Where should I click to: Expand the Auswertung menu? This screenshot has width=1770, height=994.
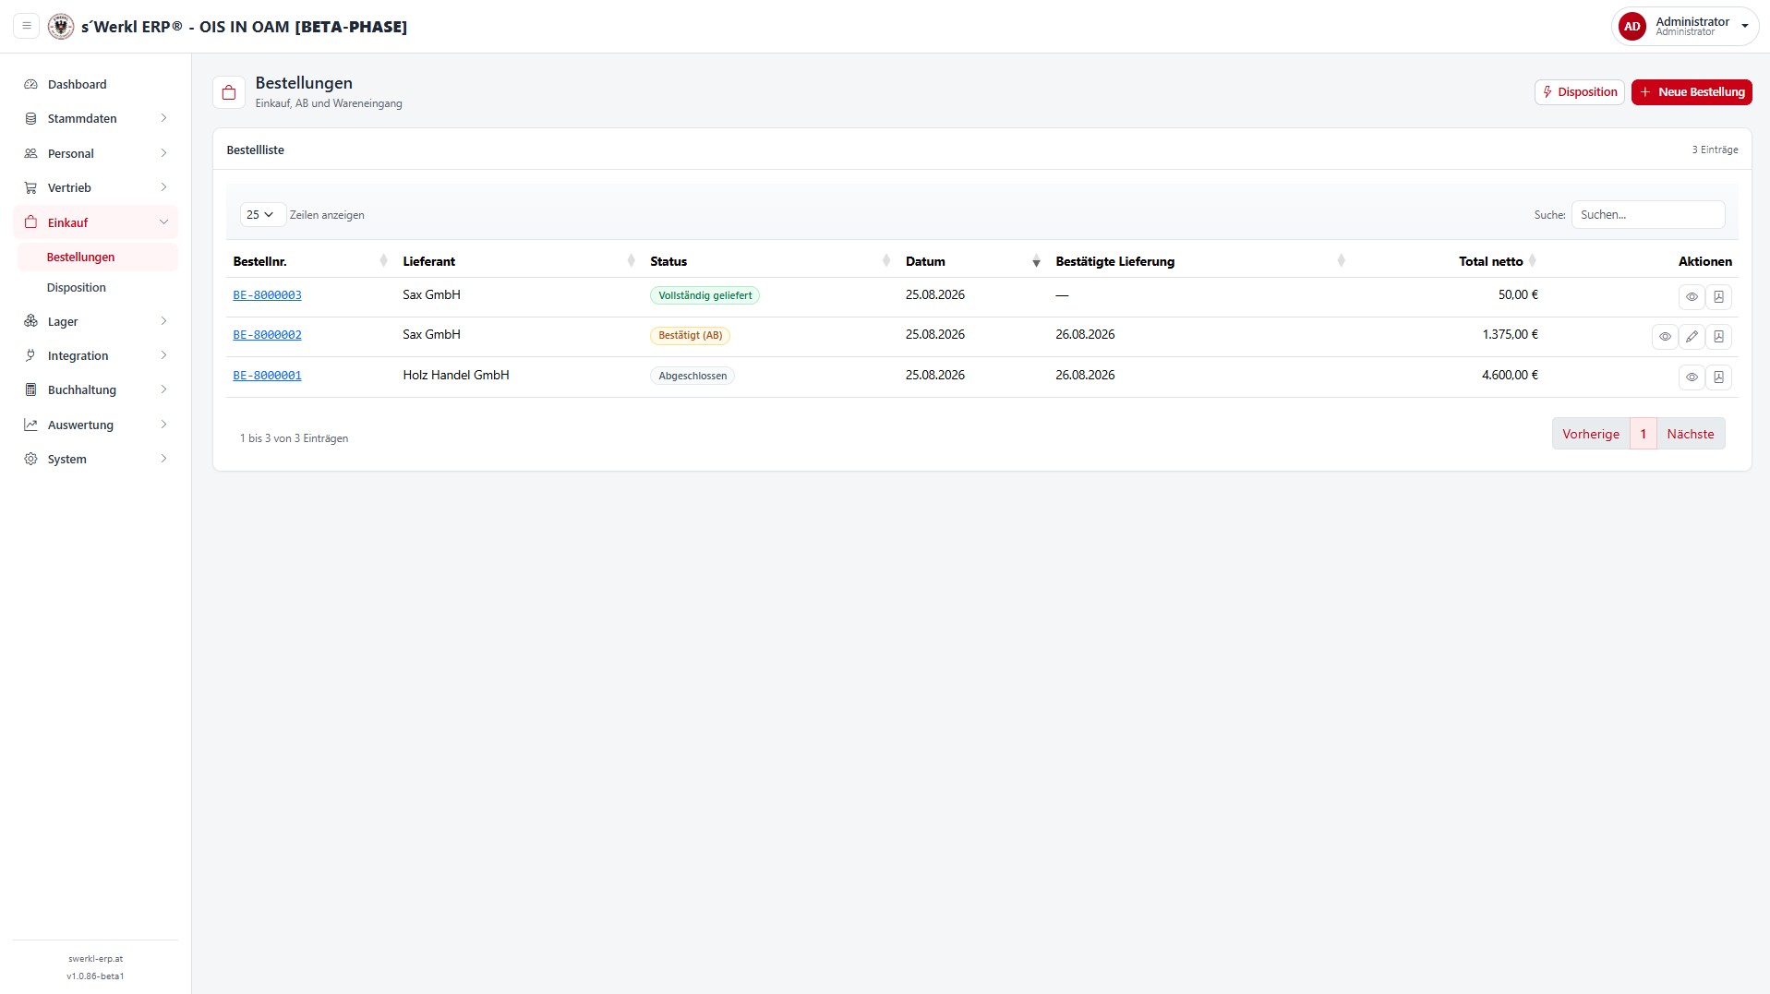pos(96,425)
